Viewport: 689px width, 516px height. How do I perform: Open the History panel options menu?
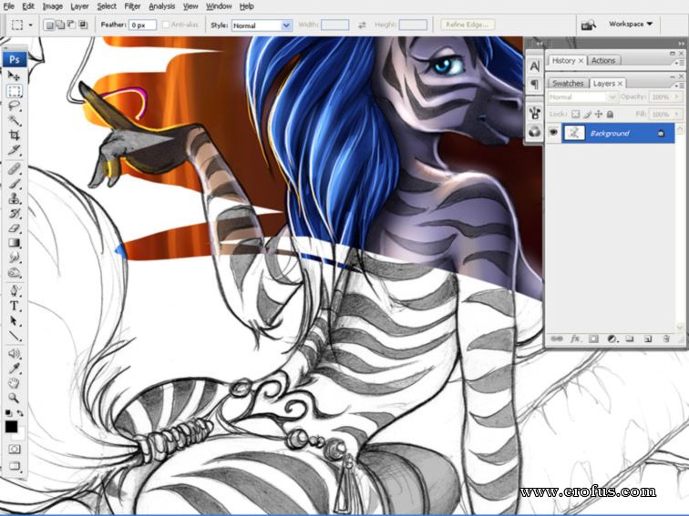pyautogui.click(x=680, y=62)
